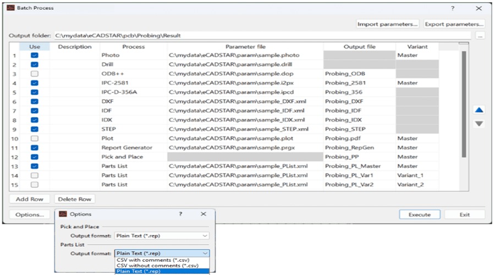The width and height of the screenshot is (495, 275).
Task: Enable the Plot row checkbox
Action: (x=35, y=138)
